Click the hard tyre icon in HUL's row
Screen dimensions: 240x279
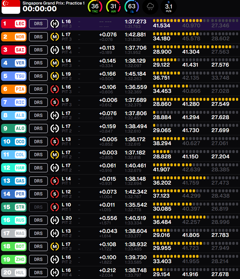[55, 273]
